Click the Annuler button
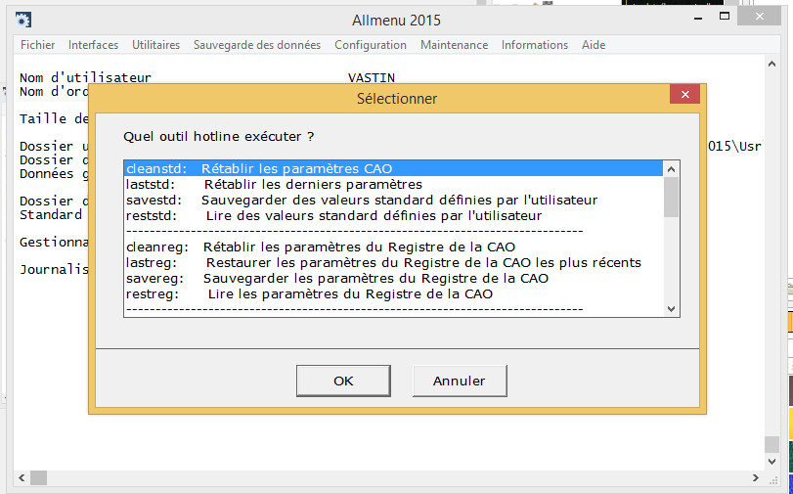The height and width of the screenshot is (494, 793). click(x=460, y=381)
